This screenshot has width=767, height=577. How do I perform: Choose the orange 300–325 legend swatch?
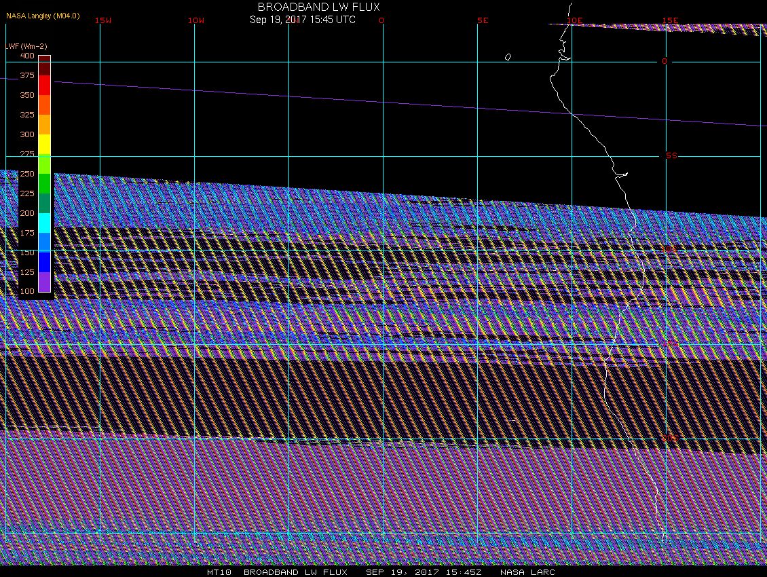coord(44,124)
